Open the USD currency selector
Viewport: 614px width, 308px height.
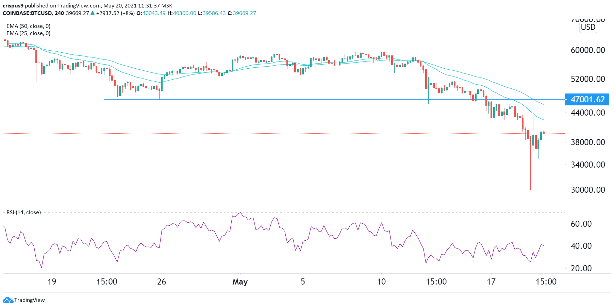588,27
